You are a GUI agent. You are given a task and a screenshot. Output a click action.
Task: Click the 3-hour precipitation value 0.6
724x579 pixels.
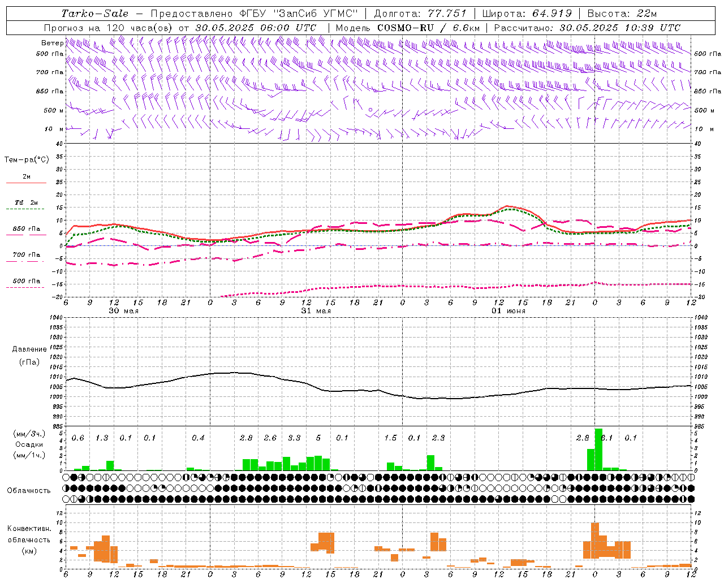click(77, 438)
